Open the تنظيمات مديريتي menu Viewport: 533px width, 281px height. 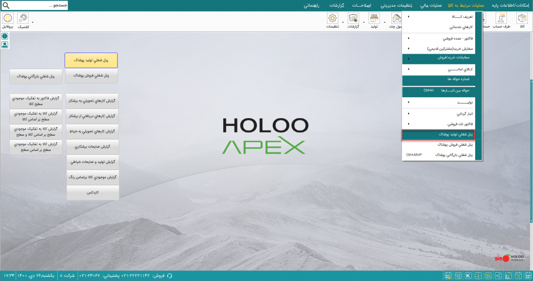click(x=396, y=5)
